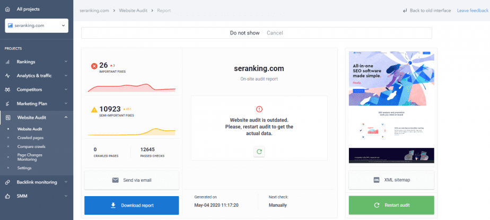The height and width of the screenshot is (220, 490).
Task: Click the back arrow icon beside old interface
Action: pyautogui.click(x=405, y=11)
